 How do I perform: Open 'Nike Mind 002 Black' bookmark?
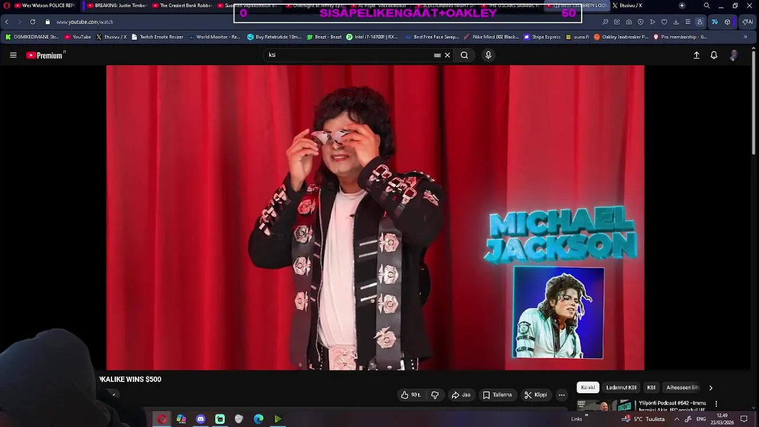coord(491,37)
